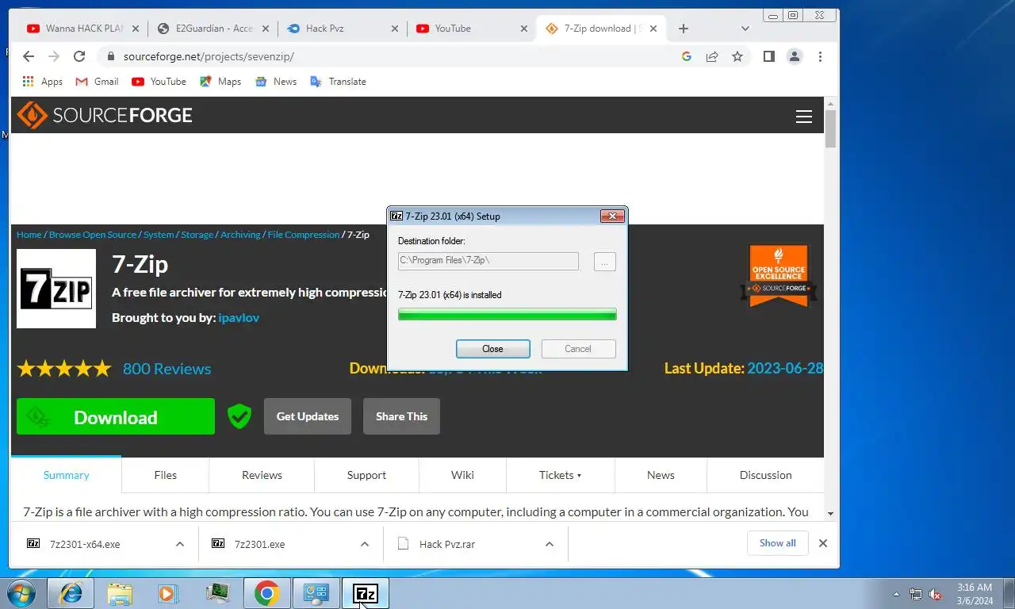1015x609 pixels.
Task: Open Apps bookmark shortcut
Action: coord(43,82)
